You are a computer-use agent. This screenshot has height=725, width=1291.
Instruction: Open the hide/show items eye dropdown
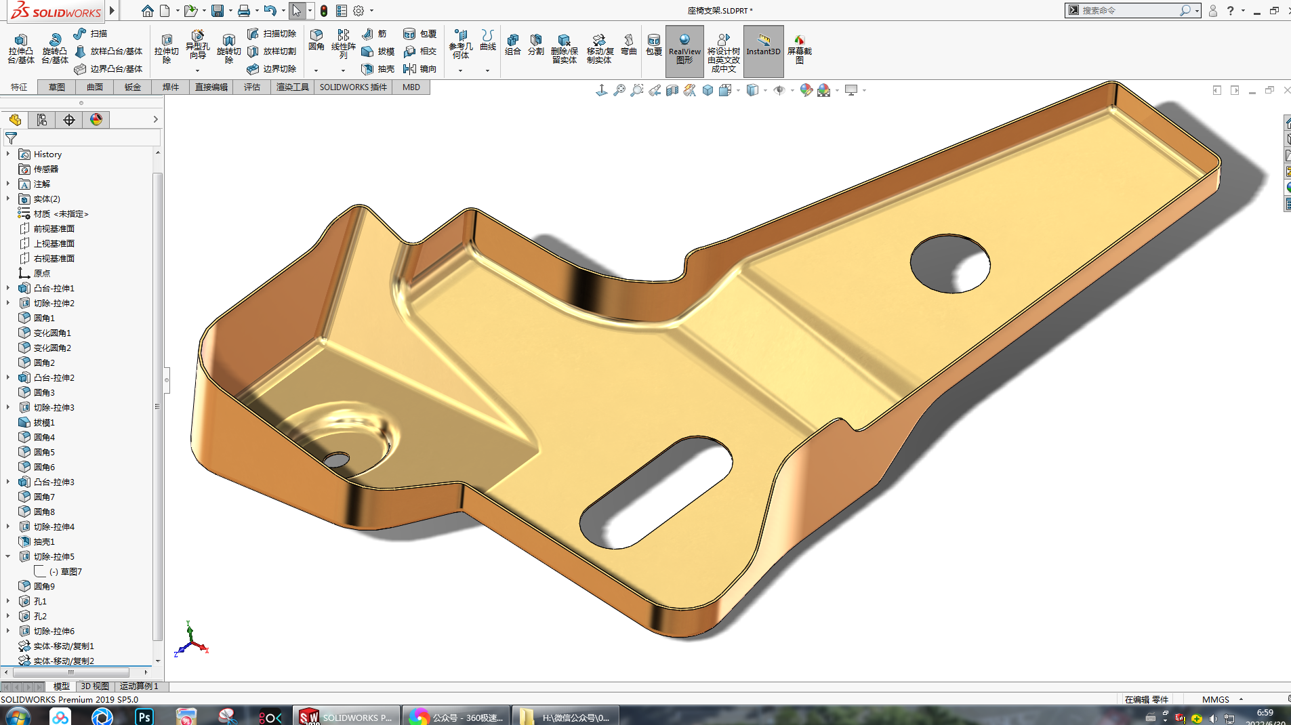pyautogui.click(x=793, y=90)
